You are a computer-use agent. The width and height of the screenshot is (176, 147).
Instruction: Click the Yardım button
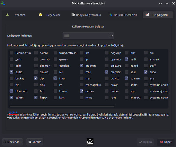(35, 142)
